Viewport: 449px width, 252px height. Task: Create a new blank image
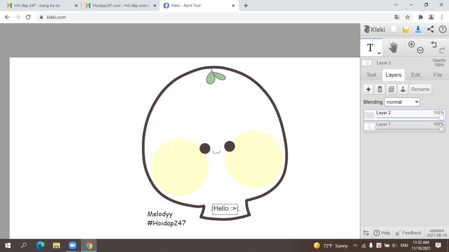(x=393, y=29)
